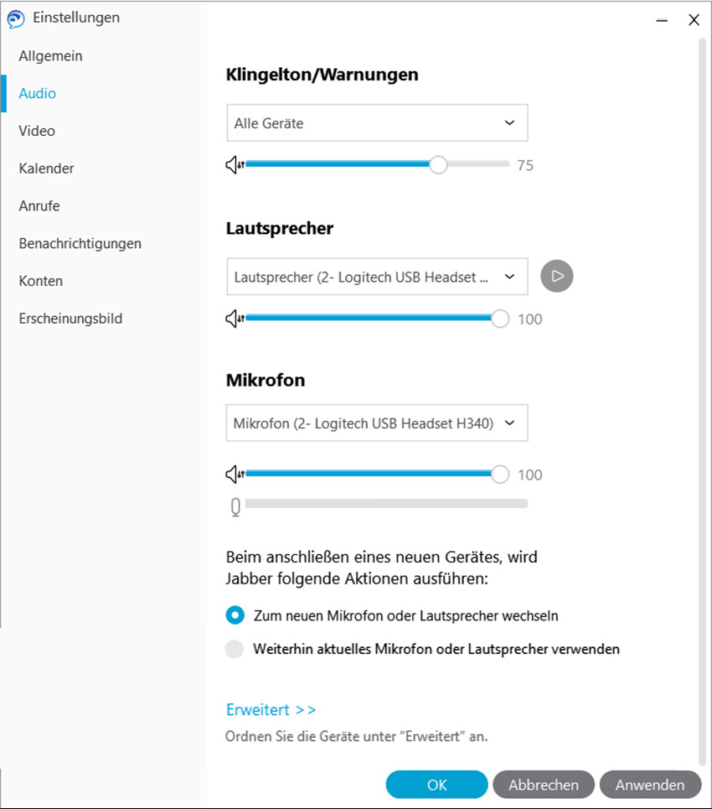The image size is (712, 809).
Task: Go to the Erscheinungsbild settings tab
Action: (x=70, y=319)
